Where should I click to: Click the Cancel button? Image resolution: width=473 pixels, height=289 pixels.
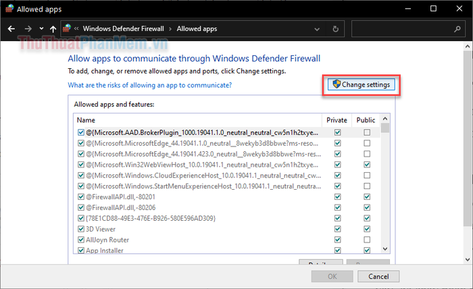(x=378, y=276)
